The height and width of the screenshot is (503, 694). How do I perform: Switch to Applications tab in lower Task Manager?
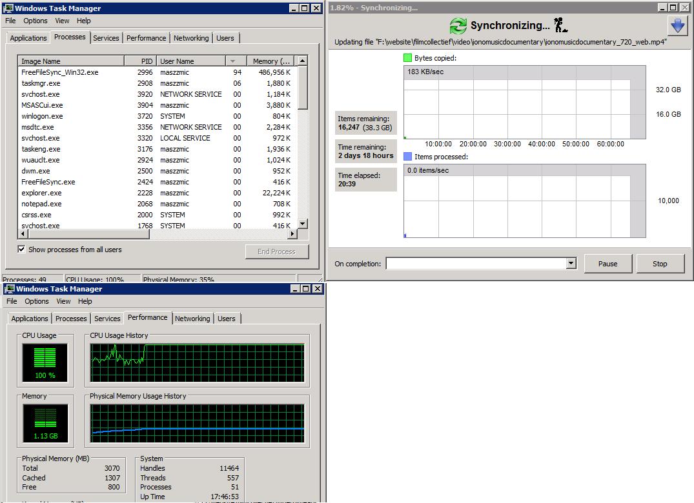coord(30,319)
